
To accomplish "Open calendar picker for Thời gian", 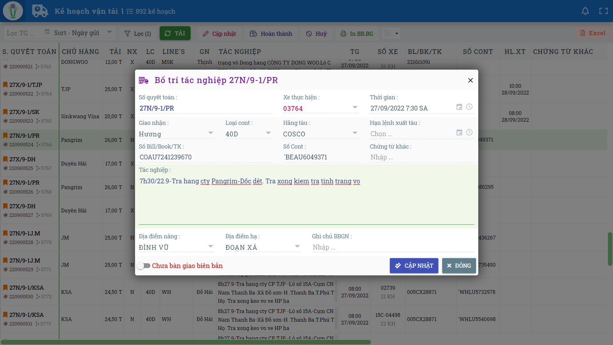I will click(459, 107).
